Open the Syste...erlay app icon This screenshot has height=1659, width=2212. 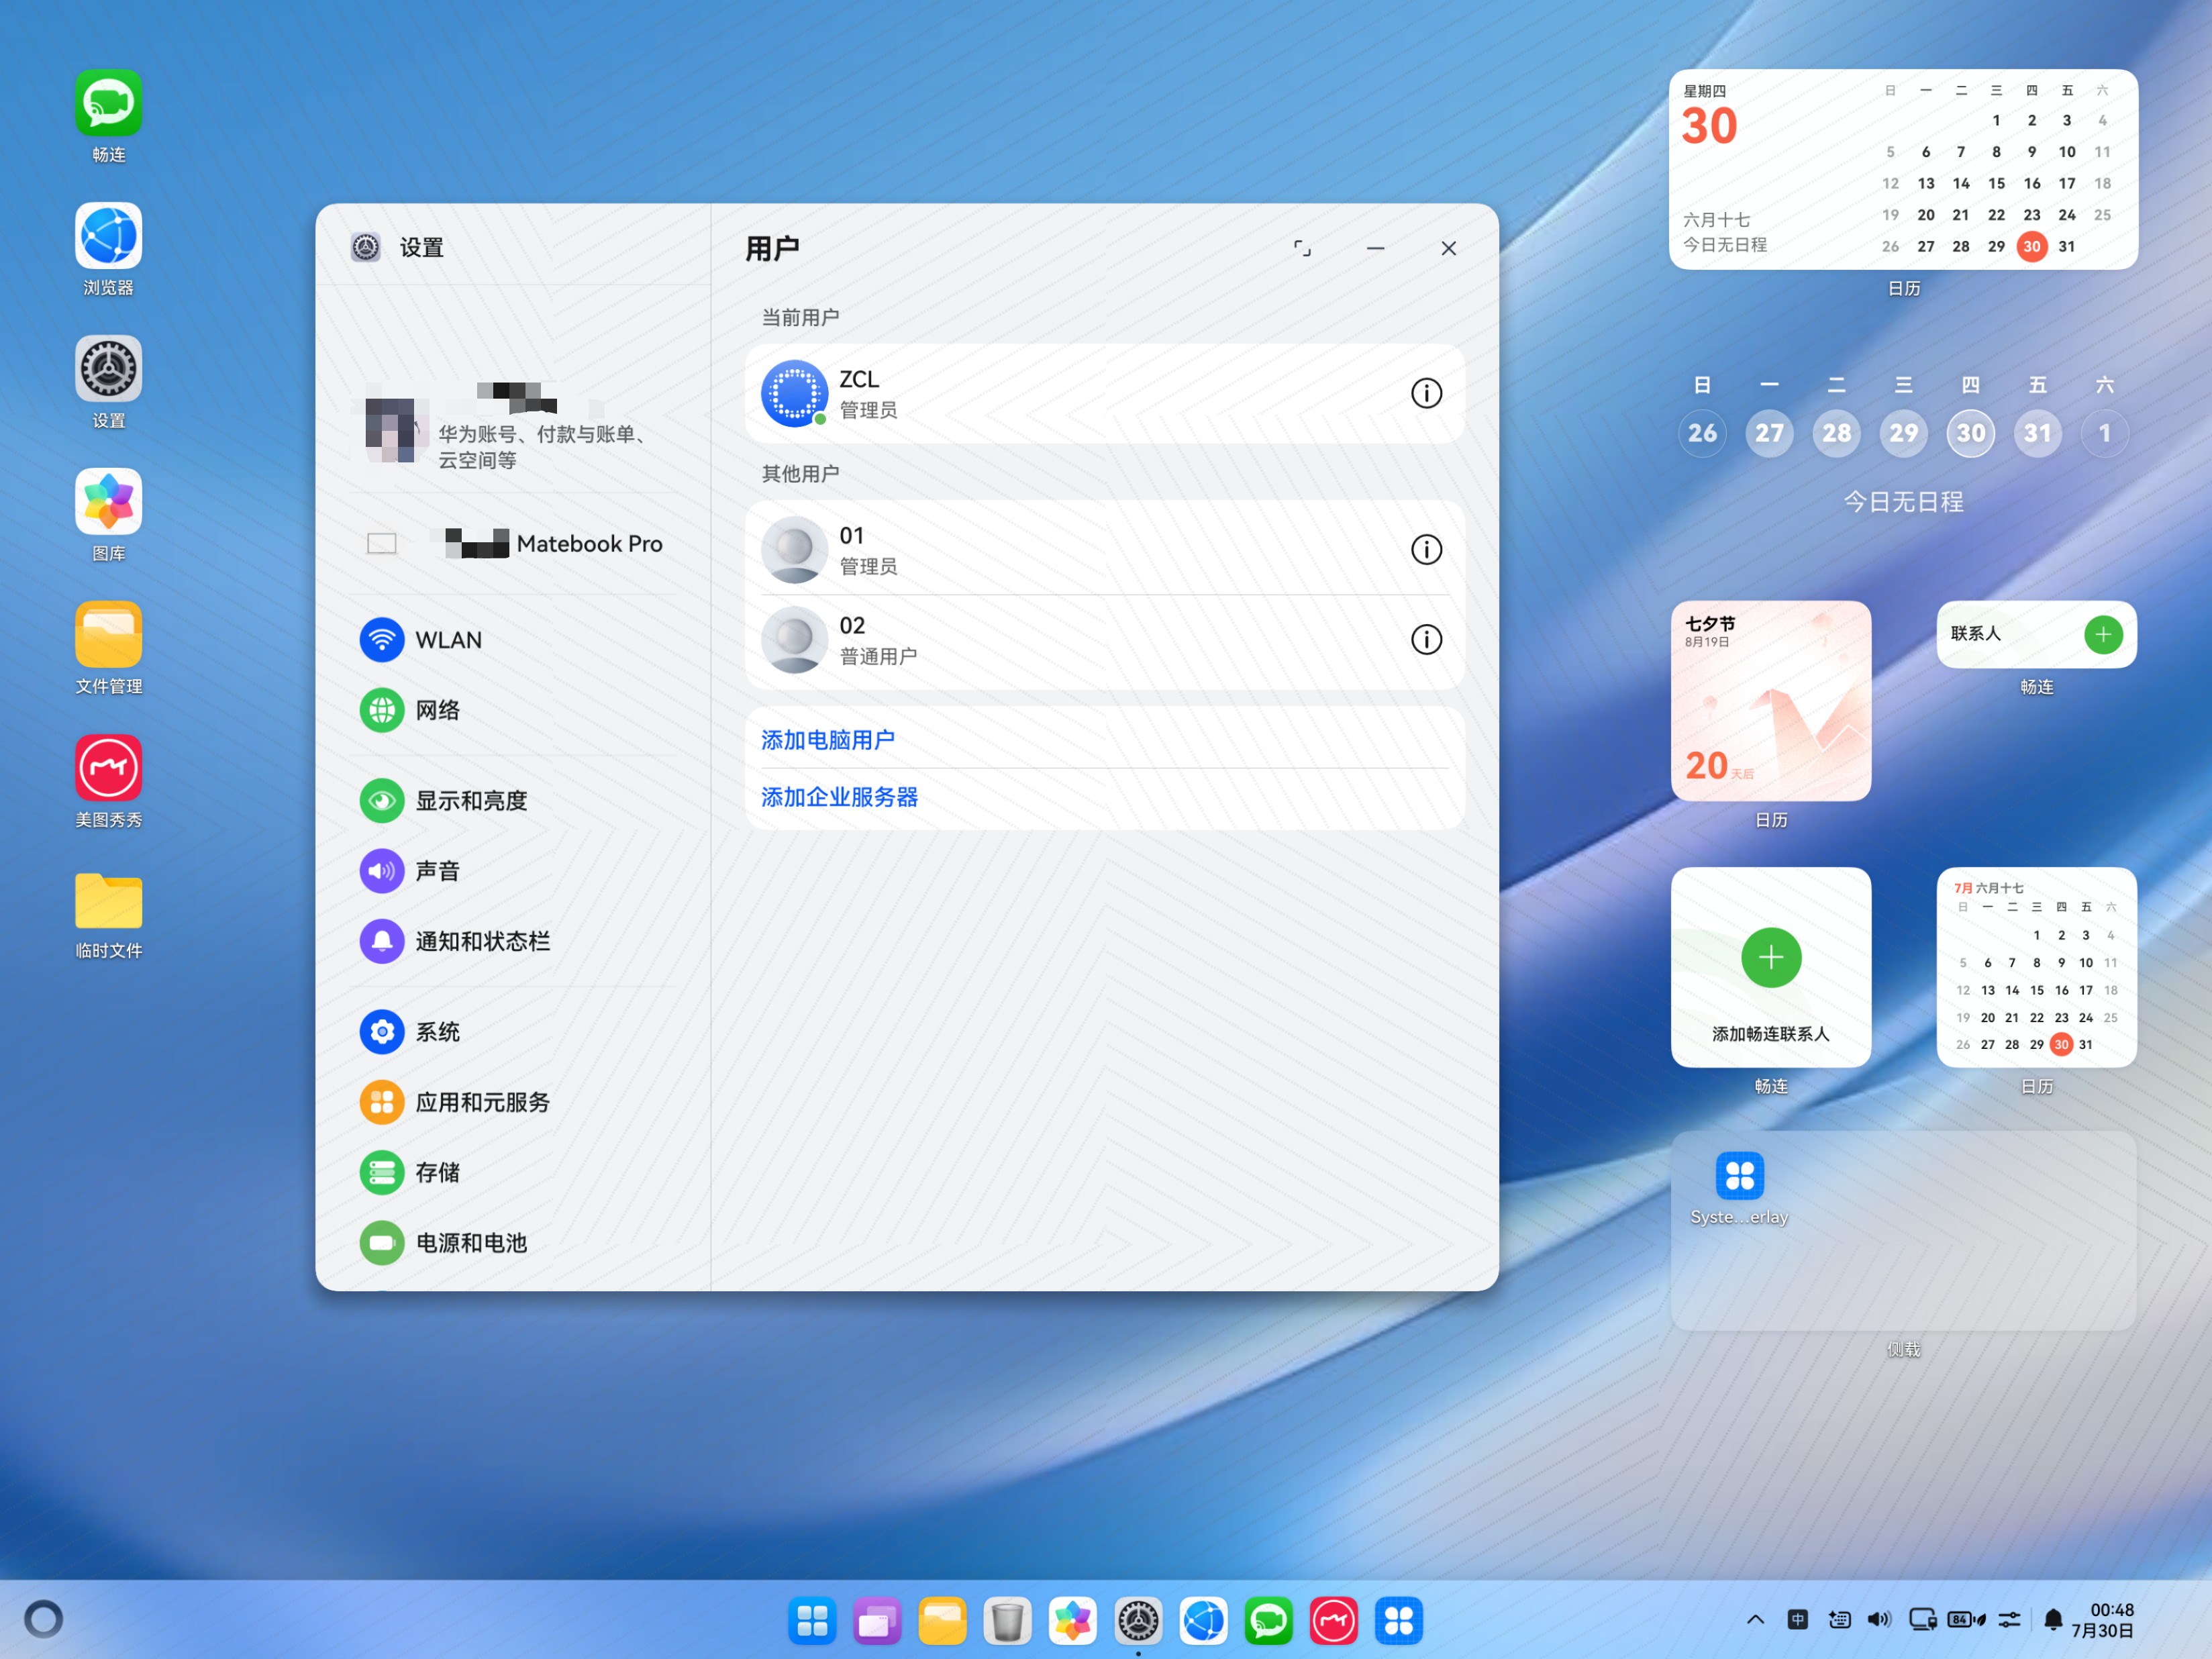pyautogui.click(x=1739, y=1187)
